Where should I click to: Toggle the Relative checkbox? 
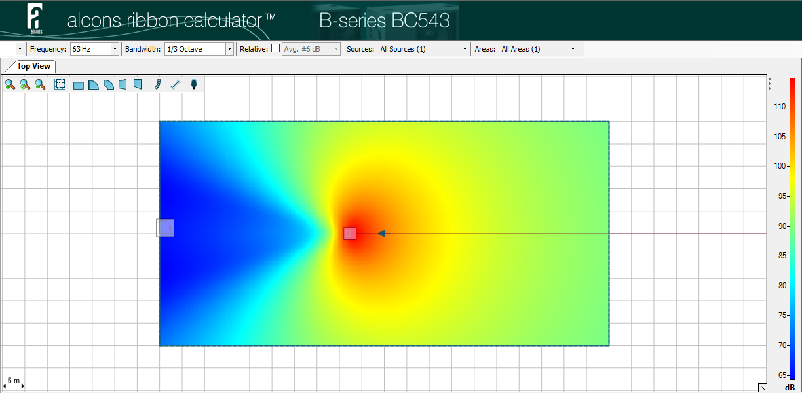(x=275, y=48)
